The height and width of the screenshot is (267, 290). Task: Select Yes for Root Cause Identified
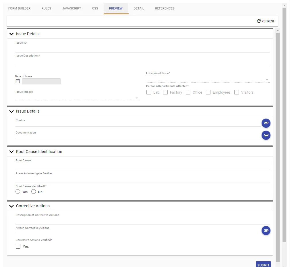[18, 192]
